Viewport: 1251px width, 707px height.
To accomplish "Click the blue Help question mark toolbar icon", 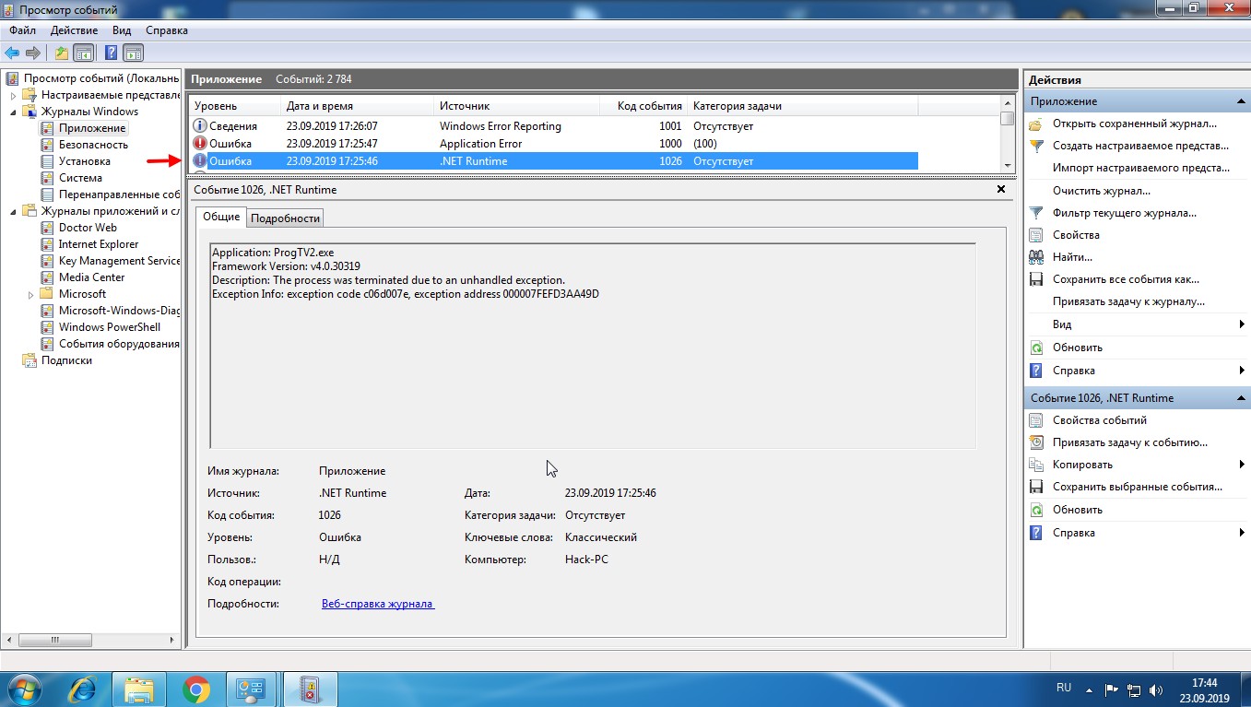I will (x=111, y=53).
